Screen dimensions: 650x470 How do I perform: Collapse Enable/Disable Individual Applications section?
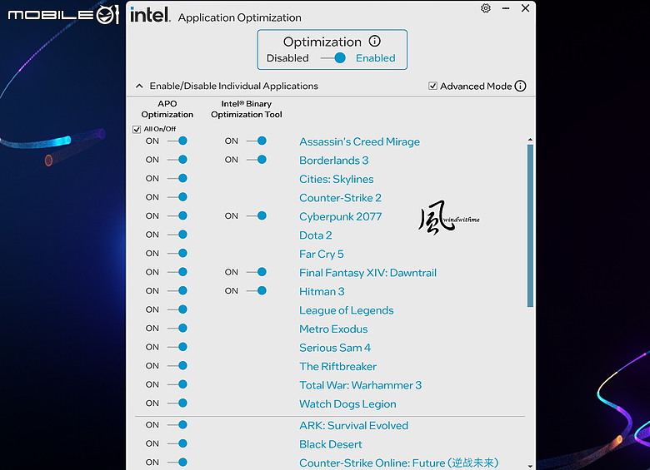(139, 86)
